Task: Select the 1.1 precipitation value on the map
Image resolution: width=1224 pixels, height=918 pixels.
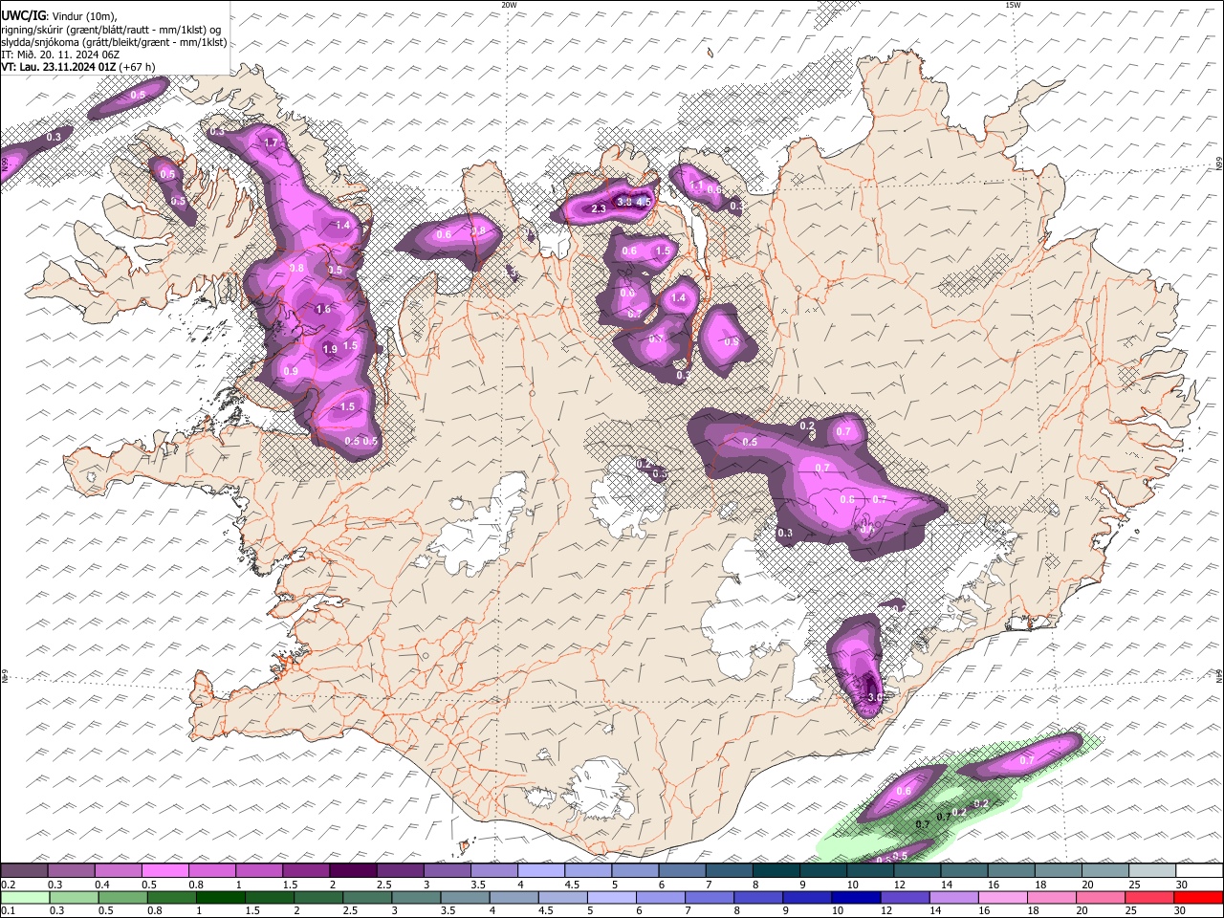Action: 696,186
